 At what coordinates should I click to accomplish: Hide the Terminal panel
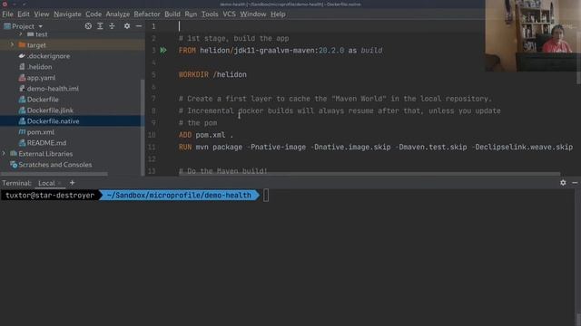pos(575,183)
